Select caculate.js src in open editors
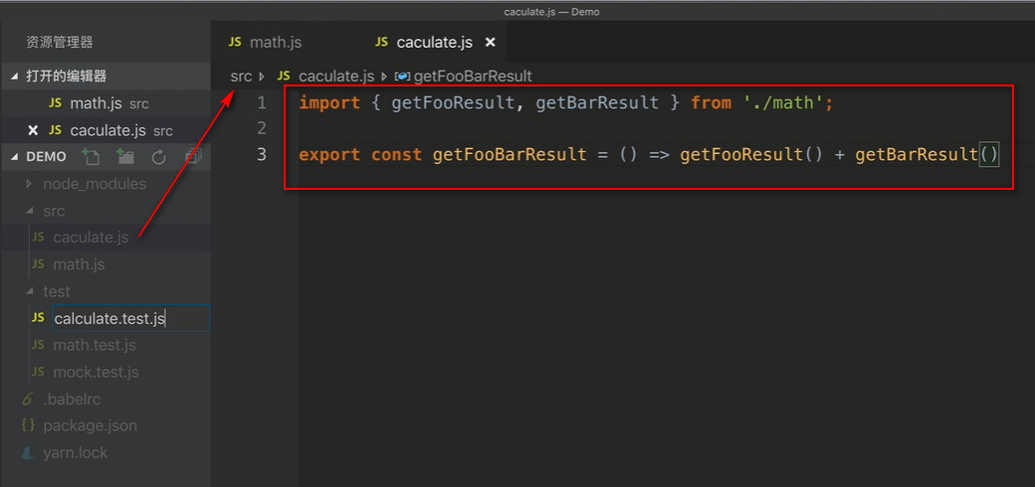Image resolution: width=1035 pixels, height=487 pixels. click(x=105, y=130)
